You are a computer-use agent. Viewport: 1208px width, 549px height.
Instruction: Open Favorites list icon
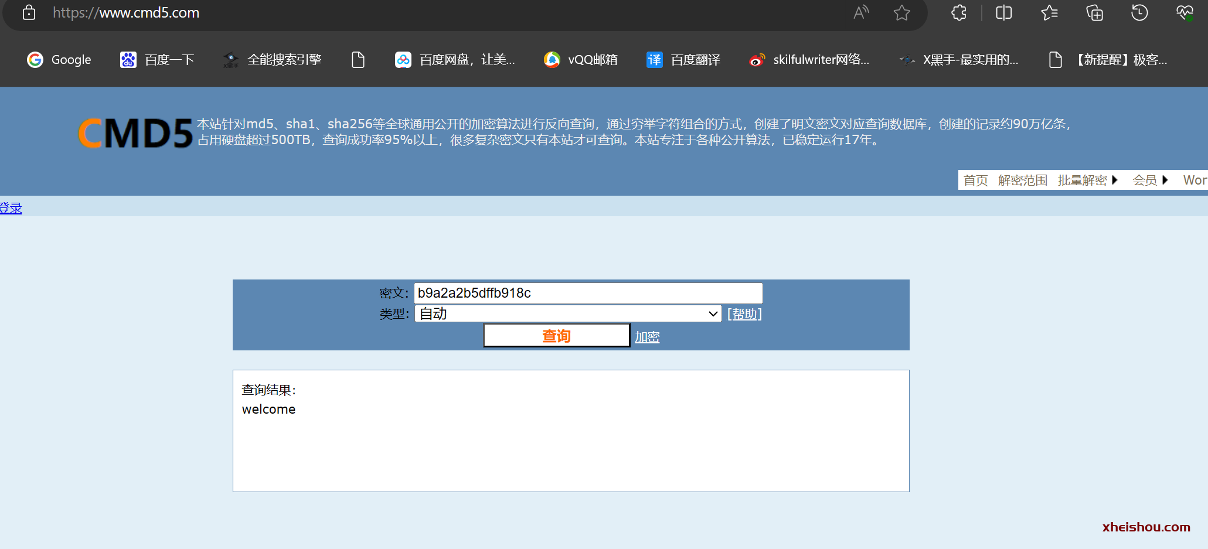click(1049, 12)
